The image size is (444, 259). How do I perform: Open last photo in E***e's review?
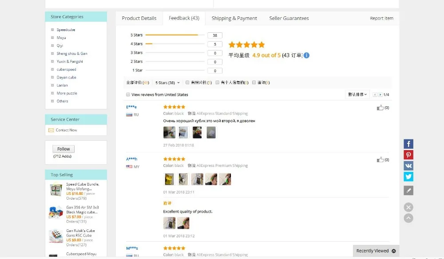click(x=211, y=132)
